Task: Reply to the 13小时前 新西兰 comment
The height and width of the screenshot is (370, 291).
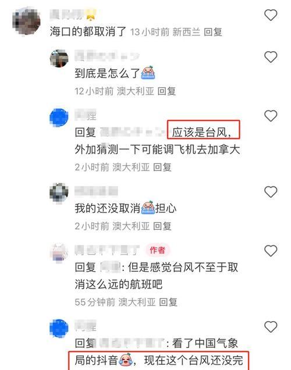Action: pos(213,32)
